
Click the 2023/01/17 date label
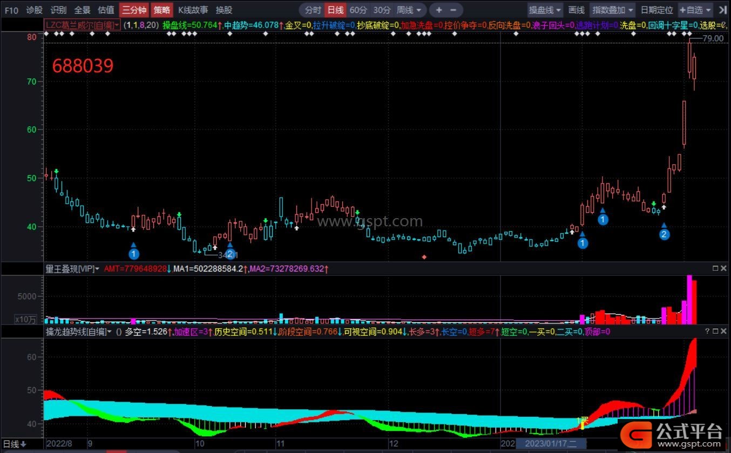point(551,444)
